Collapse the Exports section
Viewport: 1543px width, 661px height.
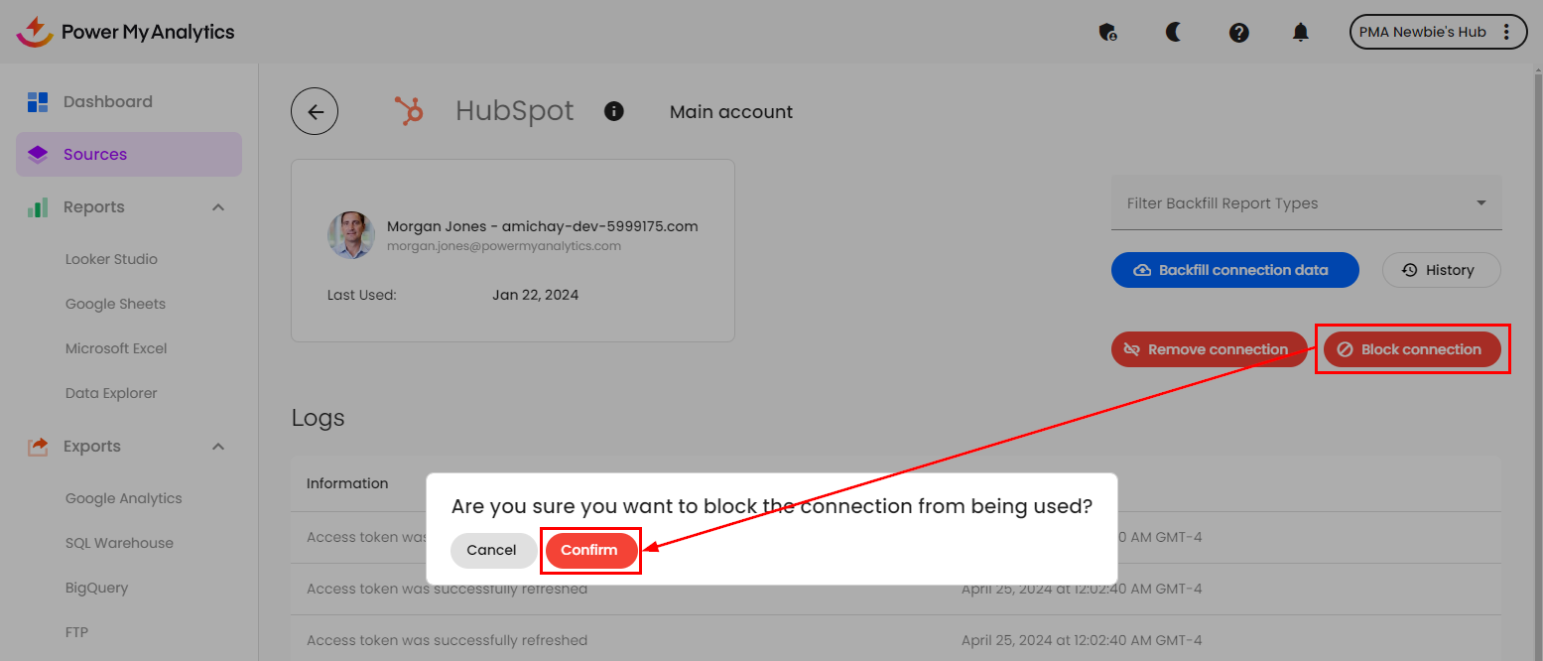point(218,447)
